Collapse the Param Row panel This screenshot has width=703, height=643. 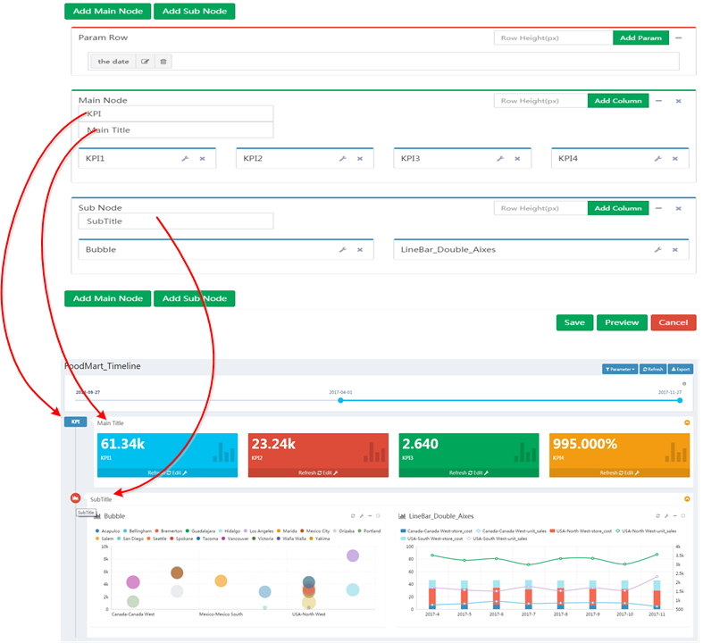pos(679,38)
